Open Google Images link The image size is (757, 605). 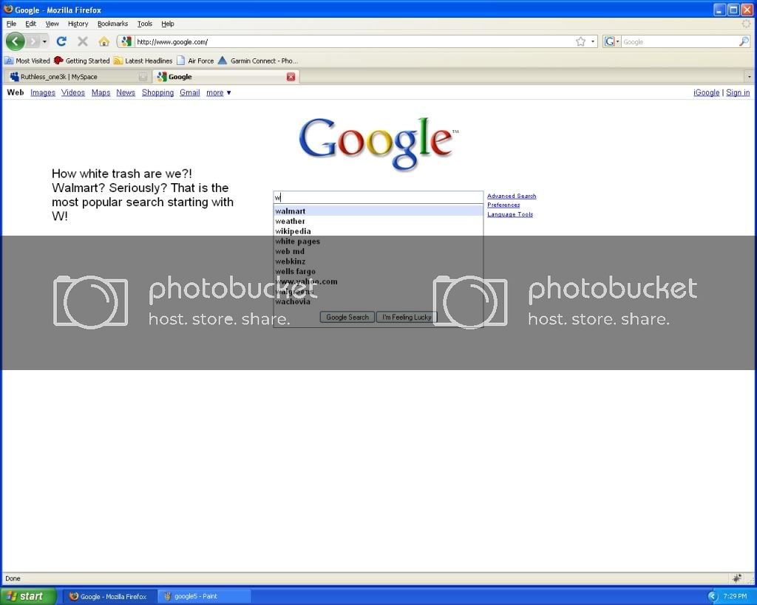click(42, 92)
